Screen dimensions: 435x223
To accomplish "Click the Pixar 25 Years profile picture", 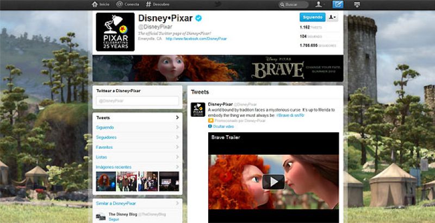I will (x=115, y=31).
